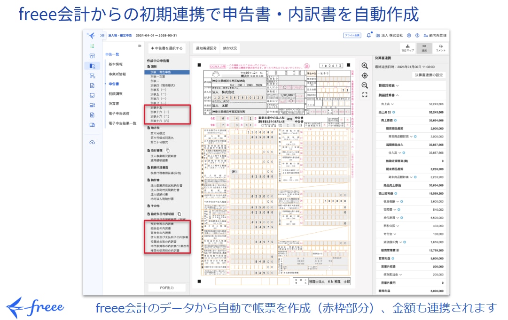
Task: Select 別表十五 in the form list
Action: (x=156, y=107)
